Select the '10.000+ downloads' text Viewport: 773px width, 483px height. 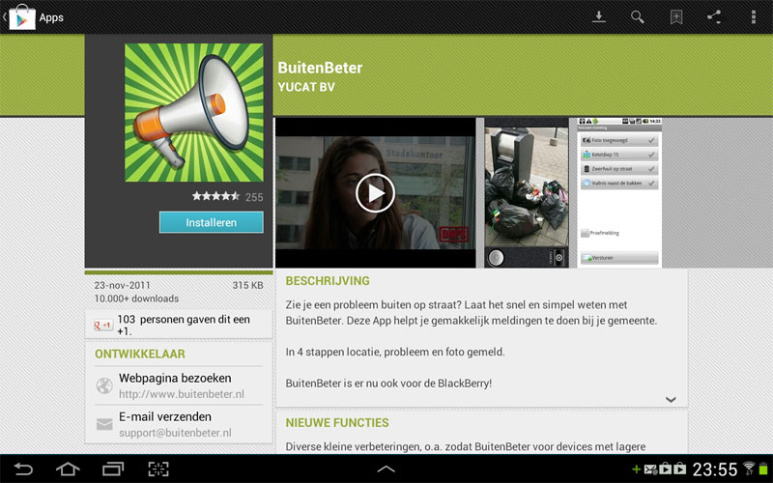point(136,298)
